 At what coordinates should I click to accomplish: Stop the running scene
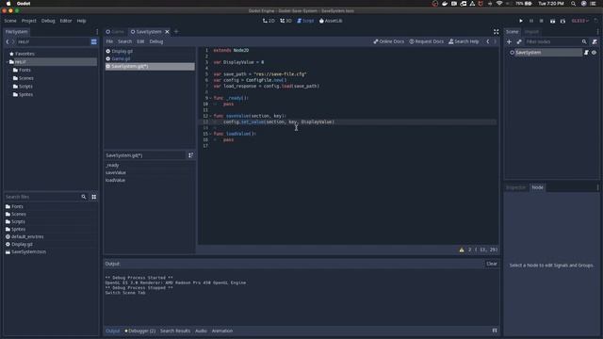542,21
